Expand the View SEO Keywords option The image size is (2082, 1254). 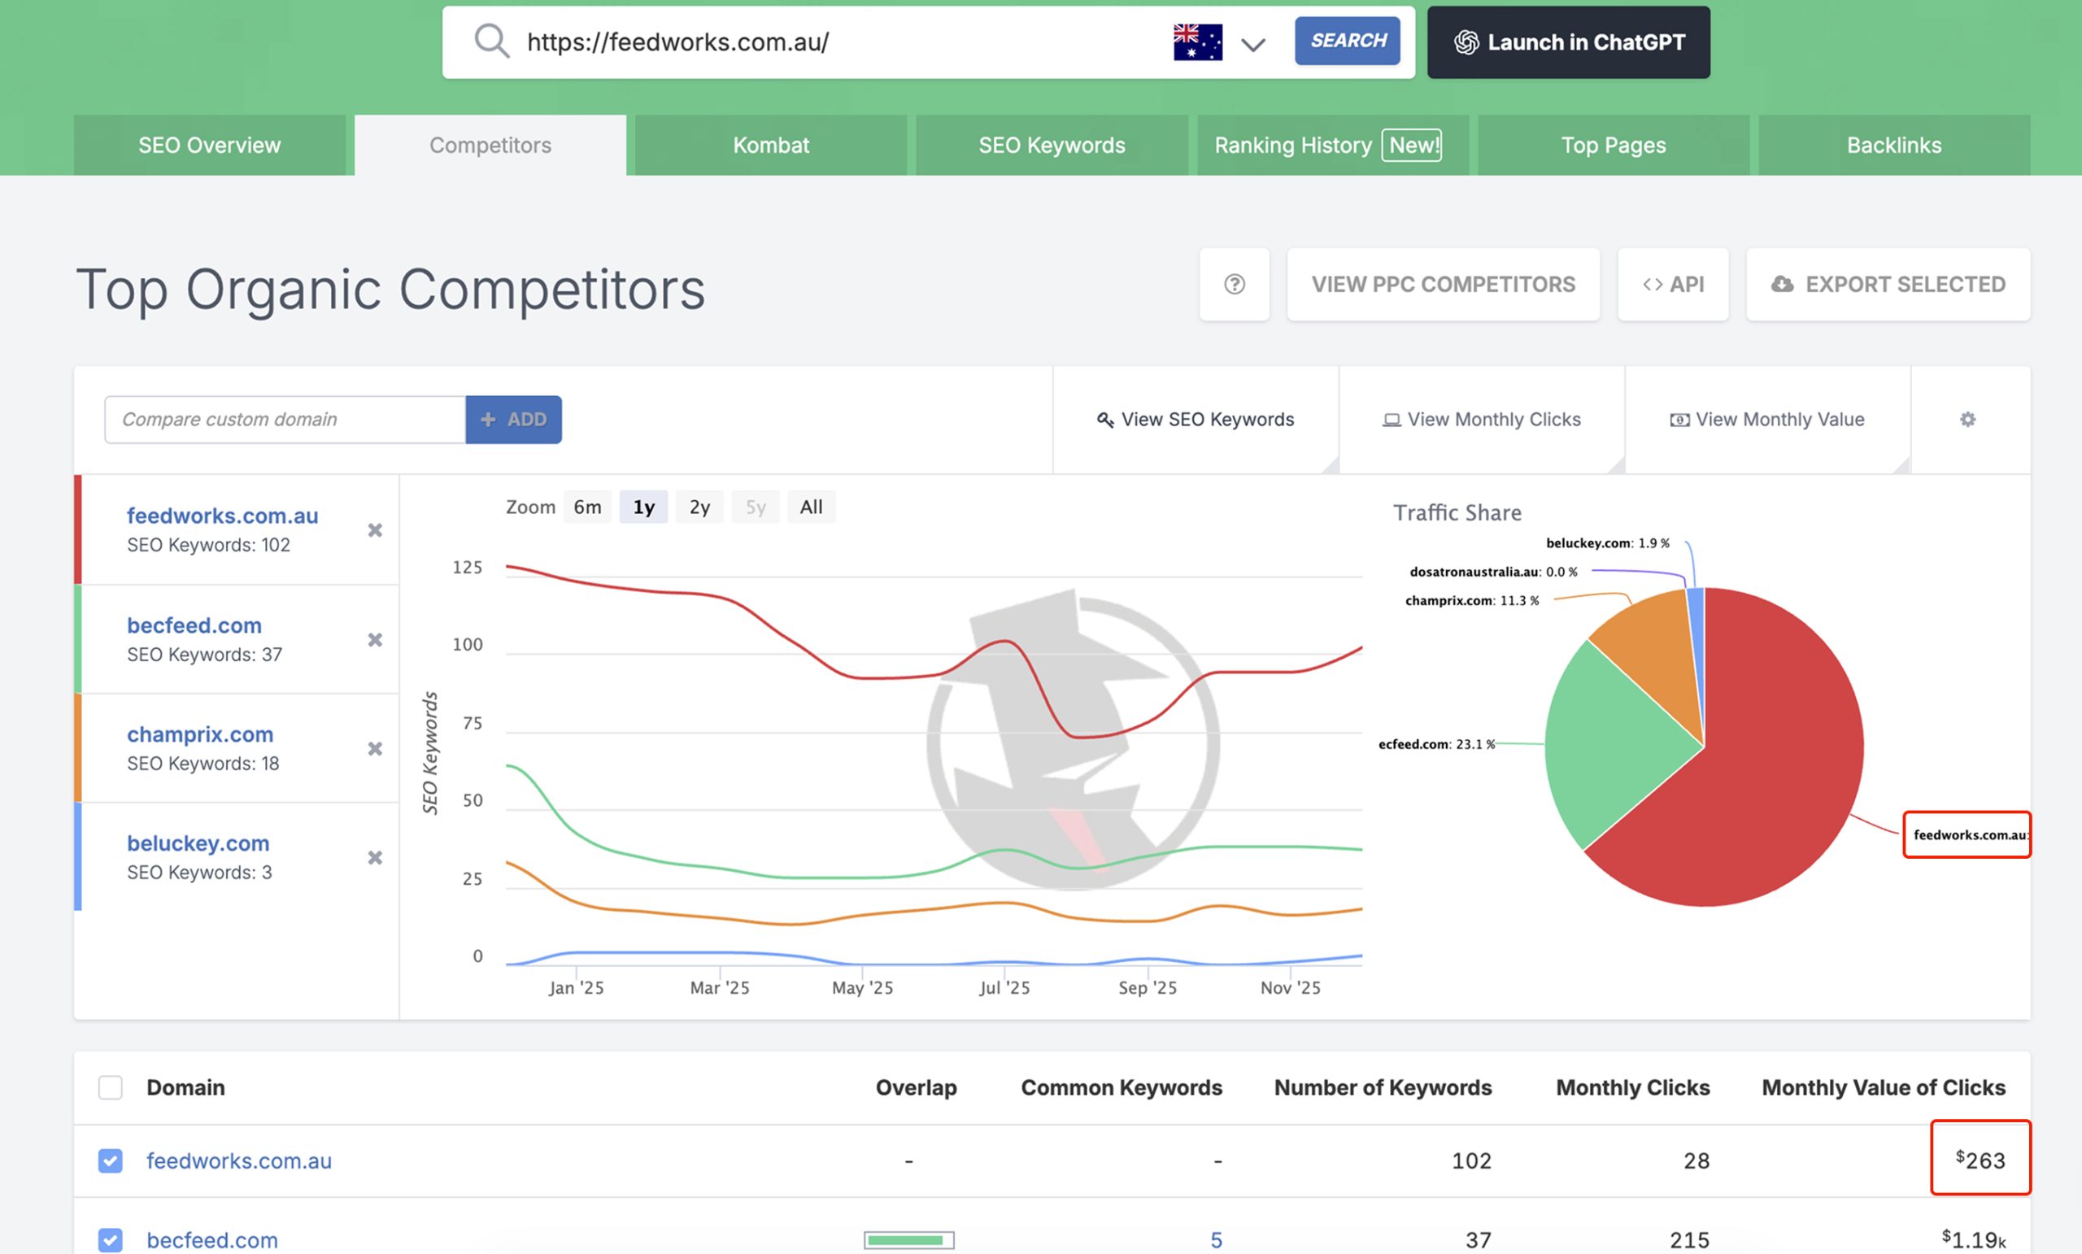coord(1196,419)
